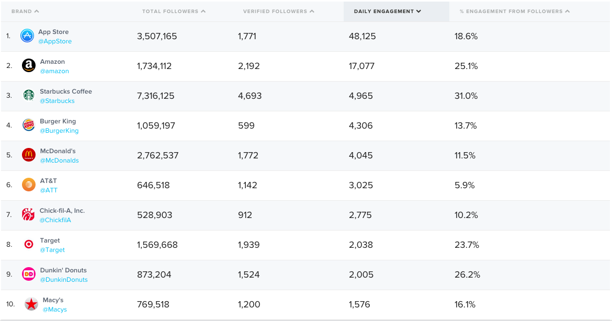This screenshot has height=321, width=612.
Task: Open the @BurgerKing handle link
Action: pyautogui.click(x=59, y=131)
